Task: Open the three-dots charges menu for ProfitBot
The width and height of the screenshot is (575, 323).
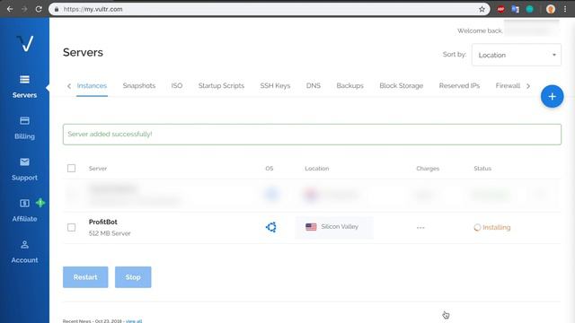Action: coord(420,228)
